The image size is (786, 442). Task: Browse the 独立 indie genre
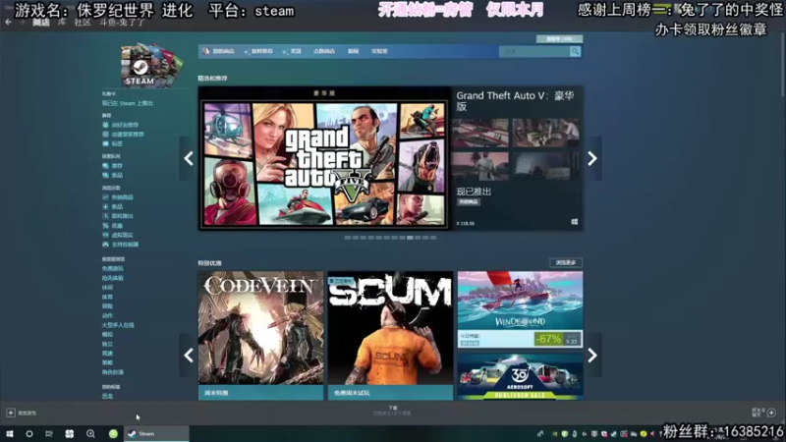coord(107,345)
